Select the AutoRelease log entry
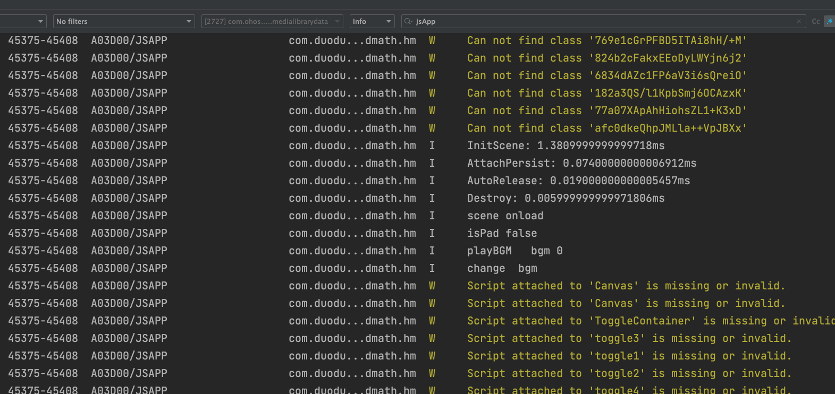Viewport: 835px width, 394px height. 578,181
